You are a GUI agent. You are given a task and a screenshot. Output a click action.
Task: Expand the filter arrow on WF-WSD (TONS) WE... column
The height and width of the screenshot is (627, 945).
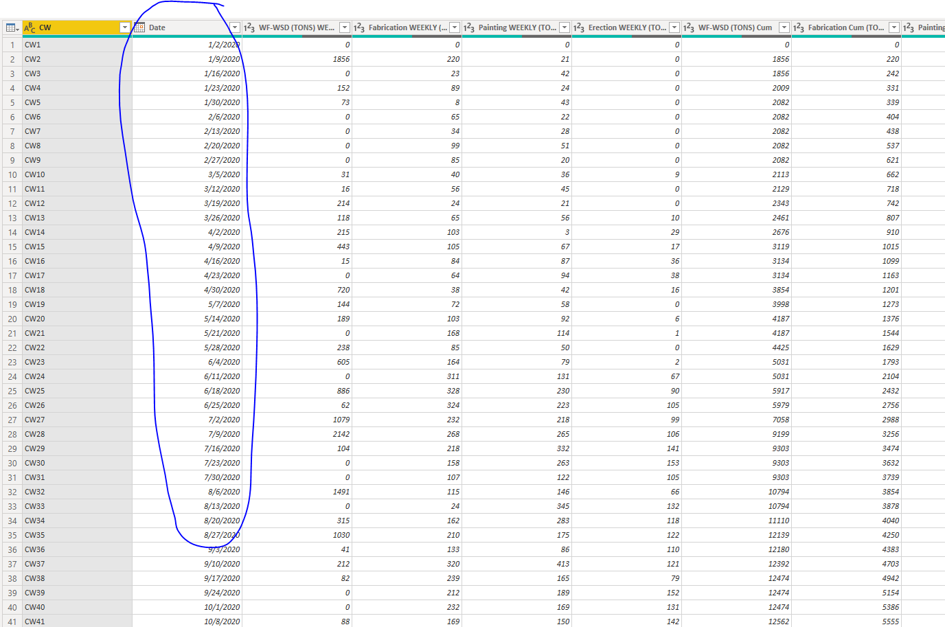click(x=345, y=27)
